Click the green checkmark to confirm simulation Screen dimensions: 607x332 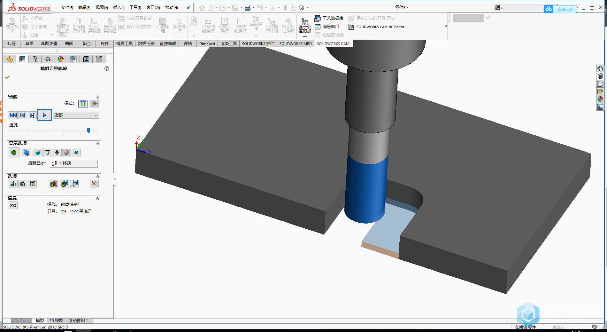point(7,77)
